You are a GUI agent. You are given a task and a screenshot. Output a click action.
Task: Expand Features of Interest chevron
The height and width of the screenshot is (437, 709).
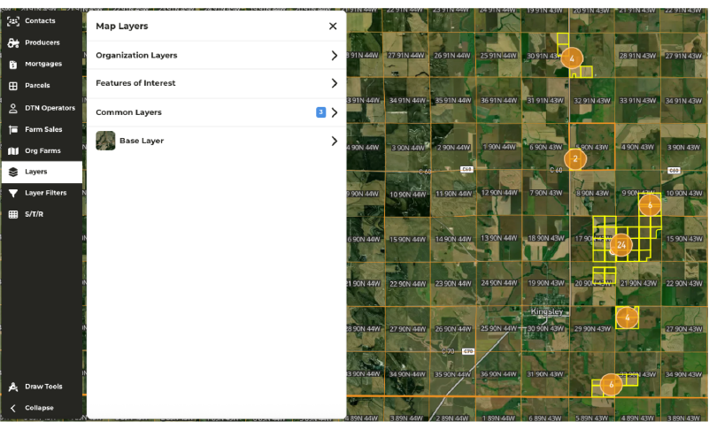pyautogui.click(x=334, y=83)
